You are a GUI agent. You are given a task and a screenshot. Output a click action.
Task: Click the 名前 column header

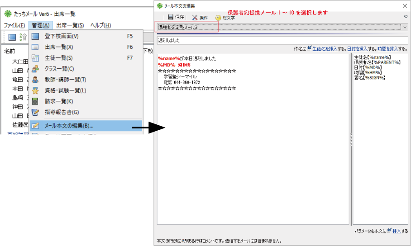[x=10, y=51]
